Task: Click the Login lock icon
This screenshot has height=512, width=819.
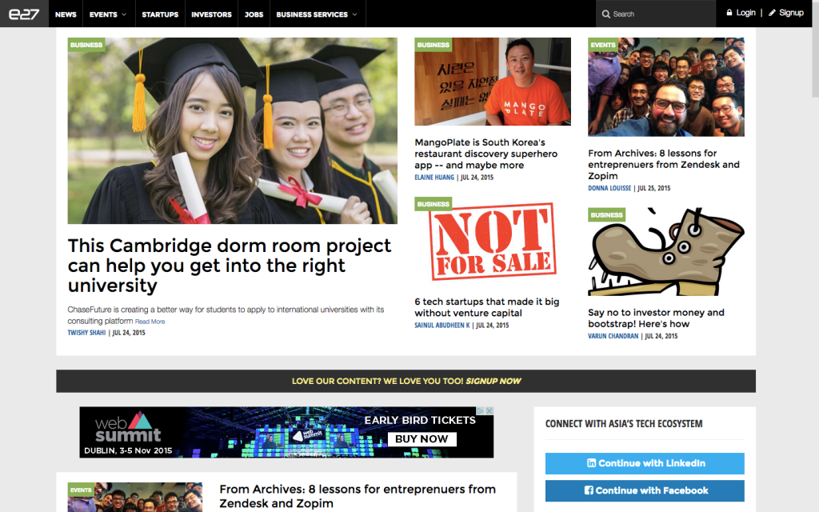Action: coord(729,13)
